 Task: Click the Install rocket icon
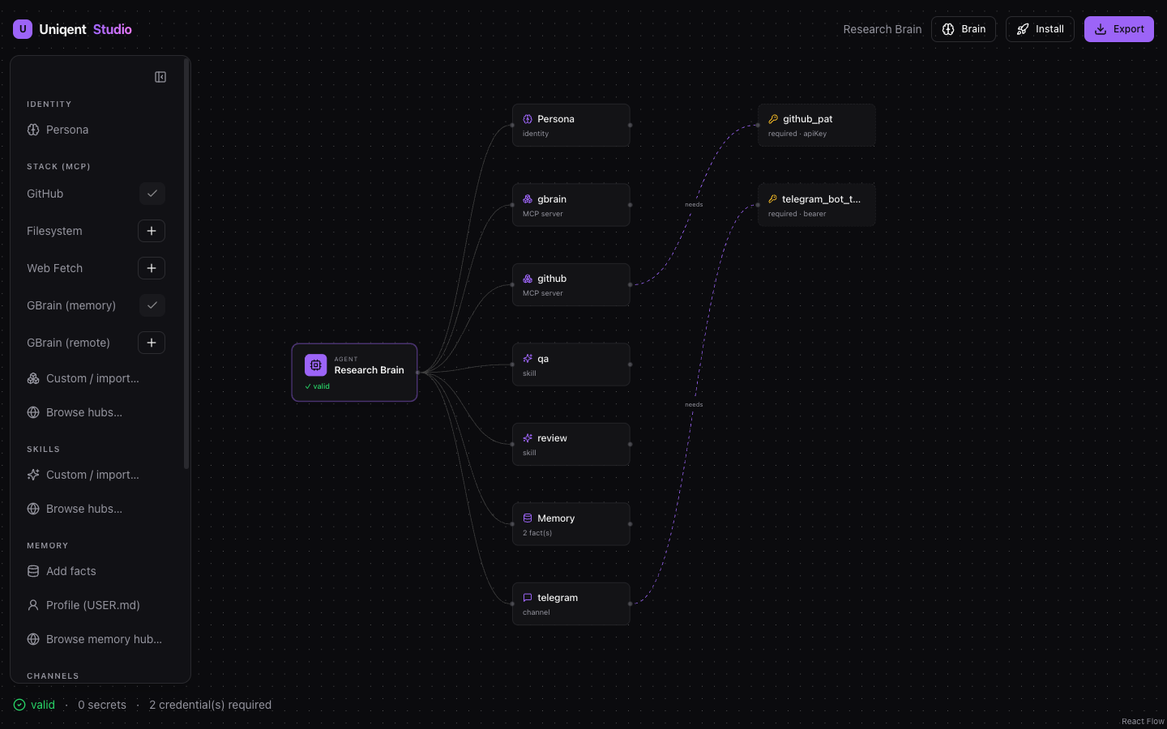[x=1023, y=29]
